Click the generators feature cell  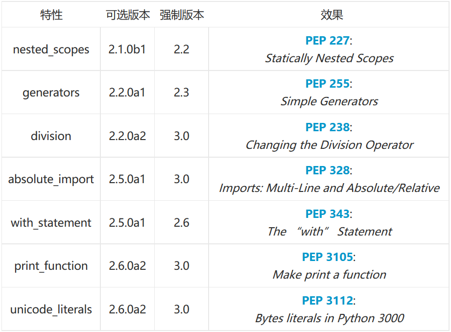point(51,93)
